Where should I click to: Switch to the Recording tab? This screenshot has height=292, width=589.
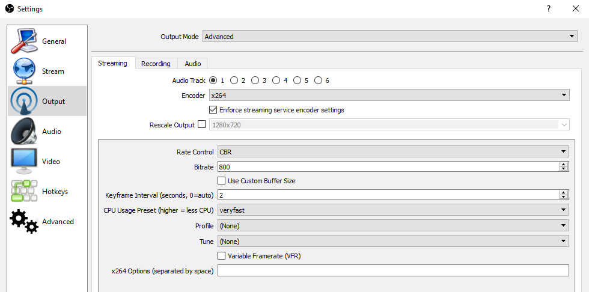point(156,64)
